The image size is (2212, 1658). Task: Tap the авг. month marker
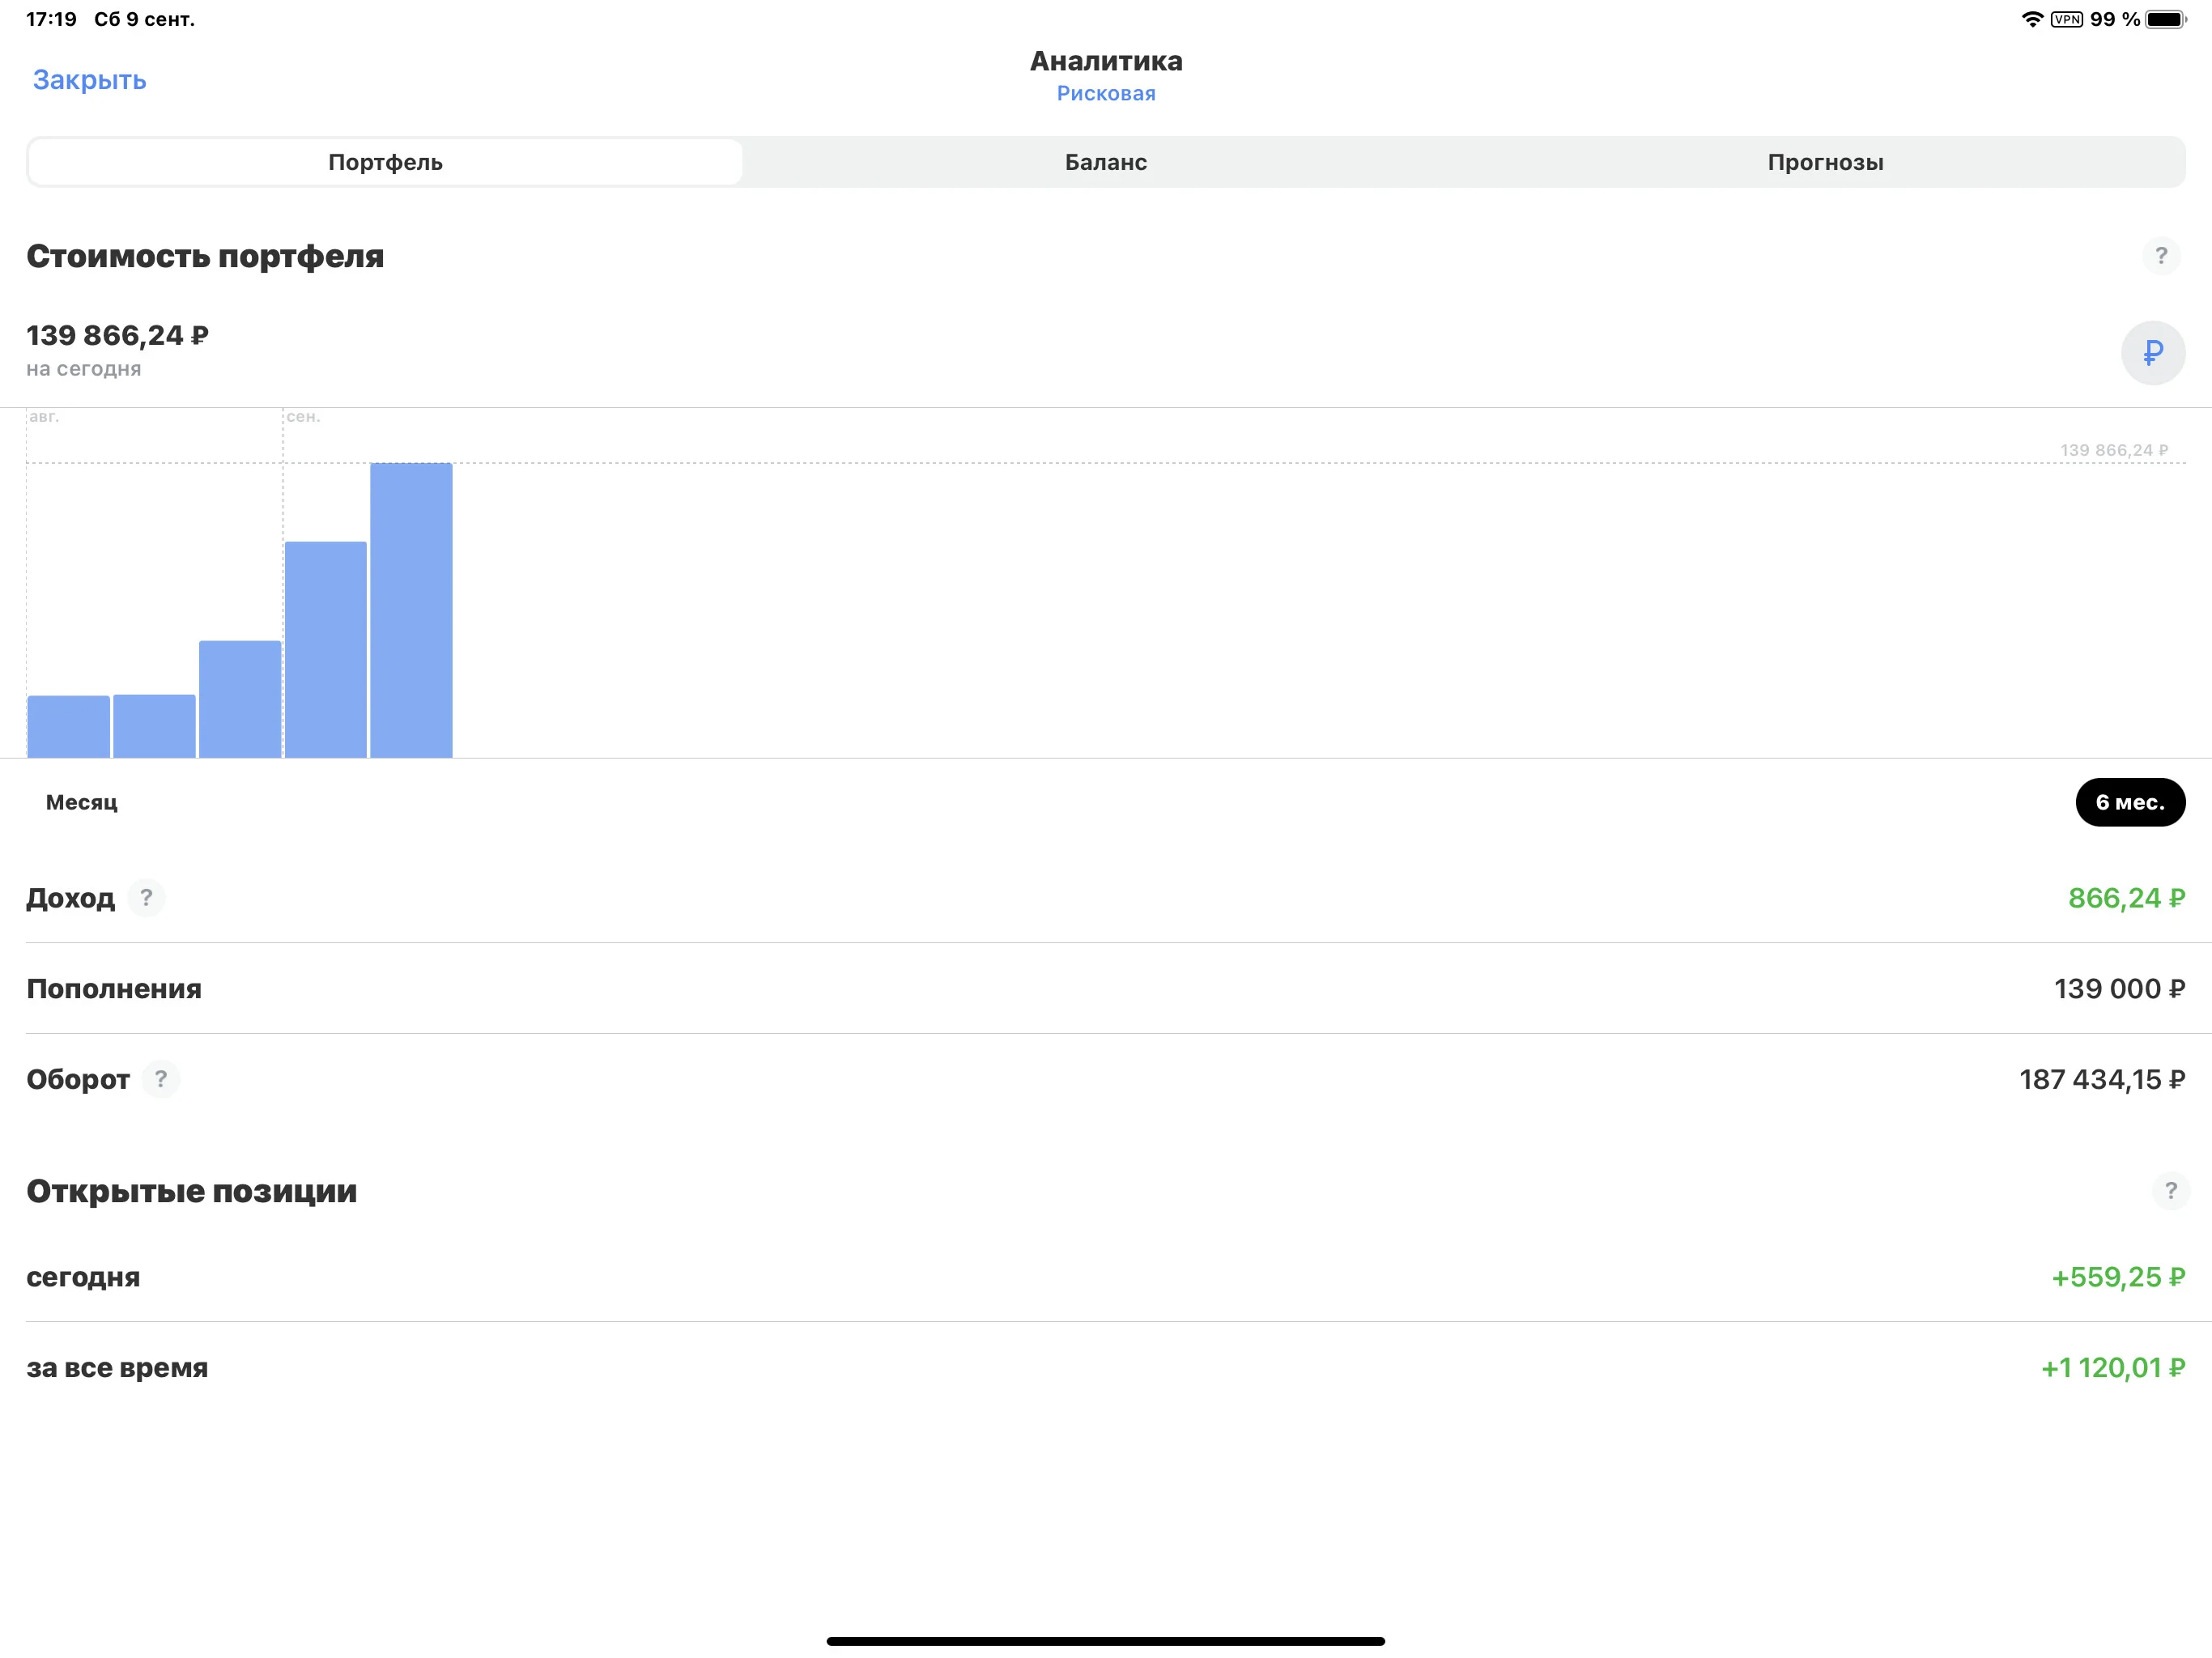44,416
